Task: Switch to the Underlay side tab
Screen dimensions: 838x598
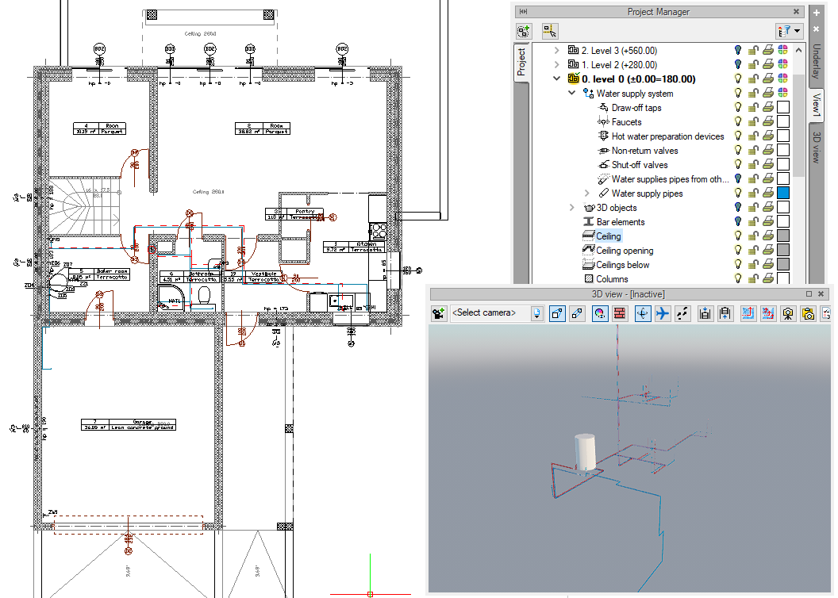Action: click(x=817, y=61)
